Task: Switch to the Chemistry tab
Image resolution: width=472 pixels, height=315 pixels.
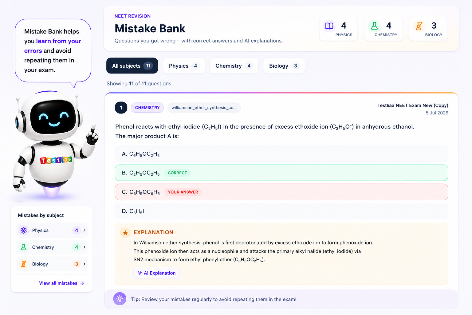Action: coord(234,66)
